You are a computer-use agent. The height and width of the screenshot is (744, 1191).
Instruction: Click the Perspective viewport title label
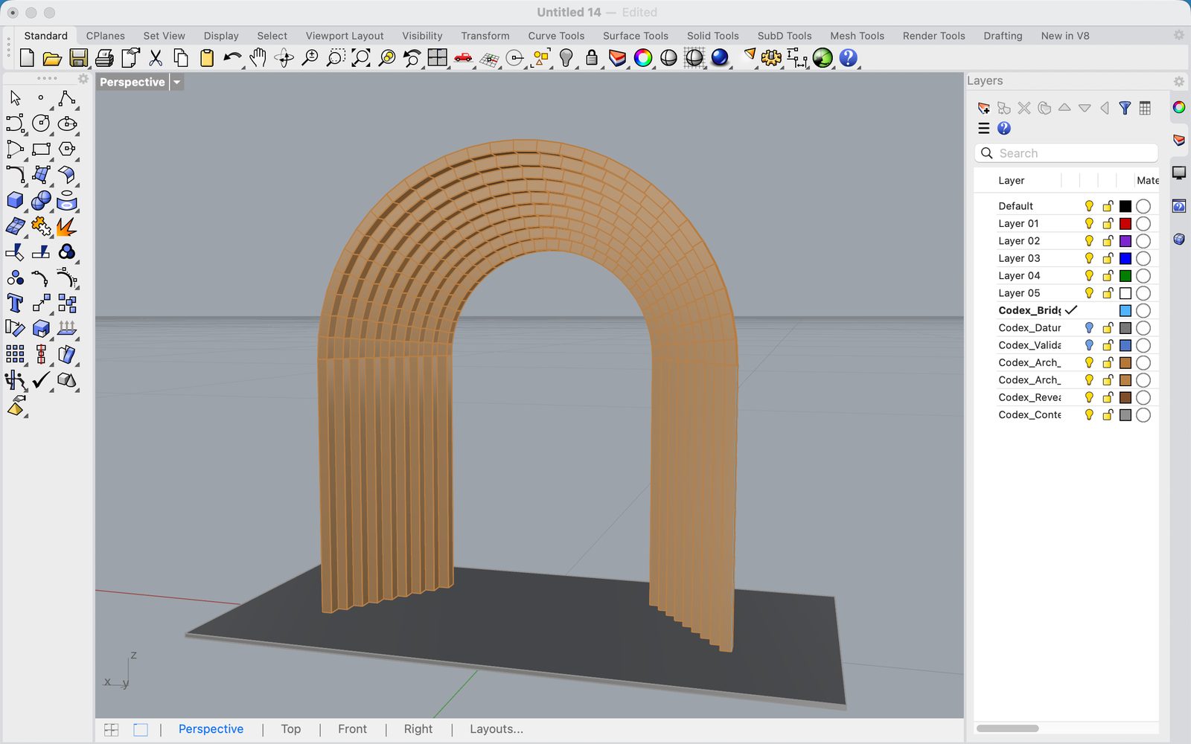[x=132, y=83]
